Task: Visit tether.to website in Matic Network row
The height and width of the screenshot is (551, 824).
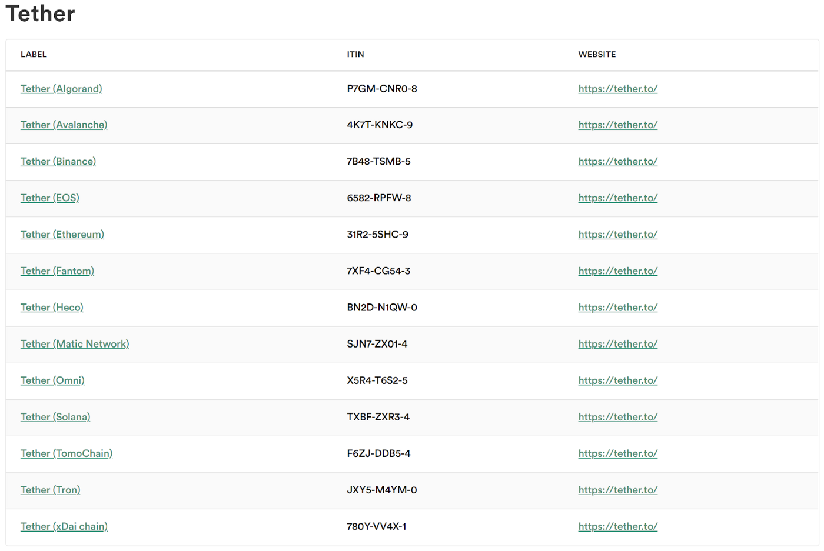Action: [x=618, y=344]
